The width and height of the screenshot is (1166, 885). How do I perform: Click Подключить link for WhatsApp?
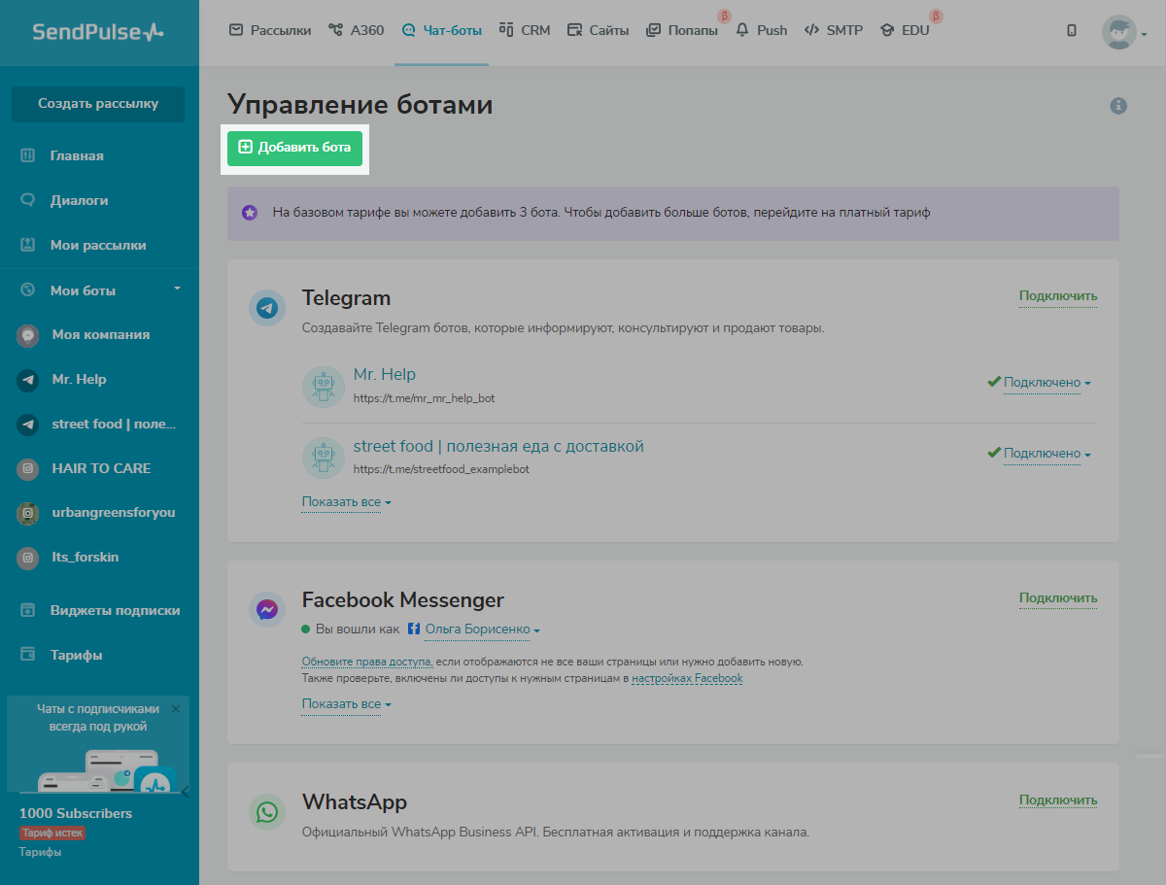1058,800
